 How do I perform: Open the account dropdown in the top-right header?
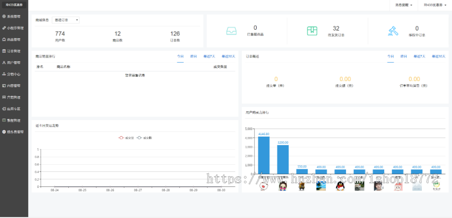point(435,5)
